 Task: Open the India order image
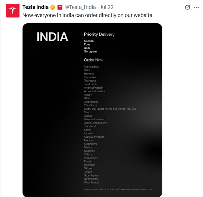(92, 110)
